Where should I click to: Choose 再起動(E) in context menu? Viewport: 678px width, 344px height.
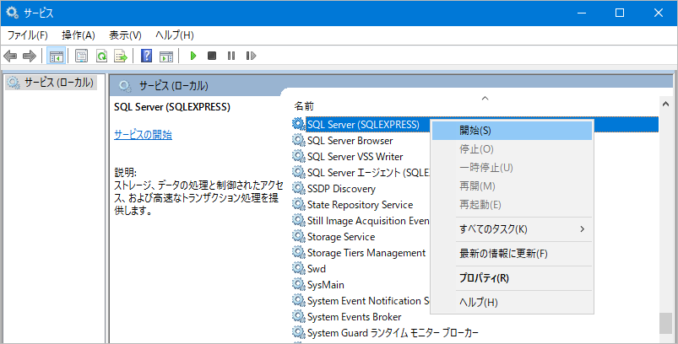[x=512, y=205]
